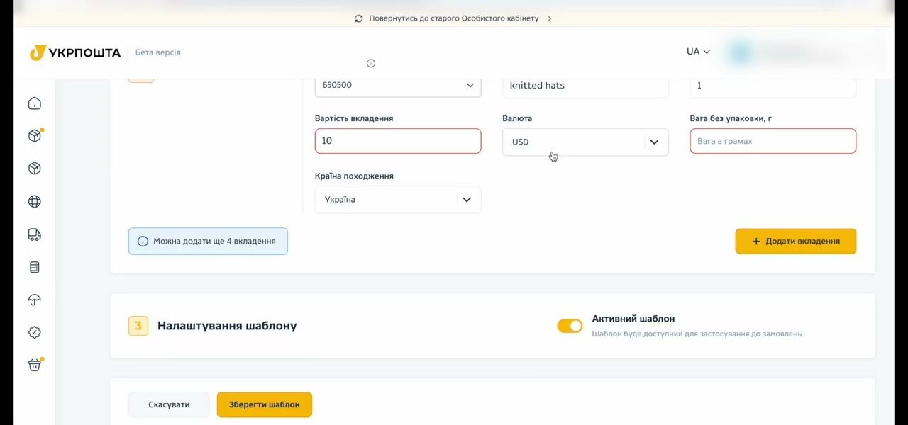Open the UA language selector
Screen dimensions: 908x425
(698, 52)
